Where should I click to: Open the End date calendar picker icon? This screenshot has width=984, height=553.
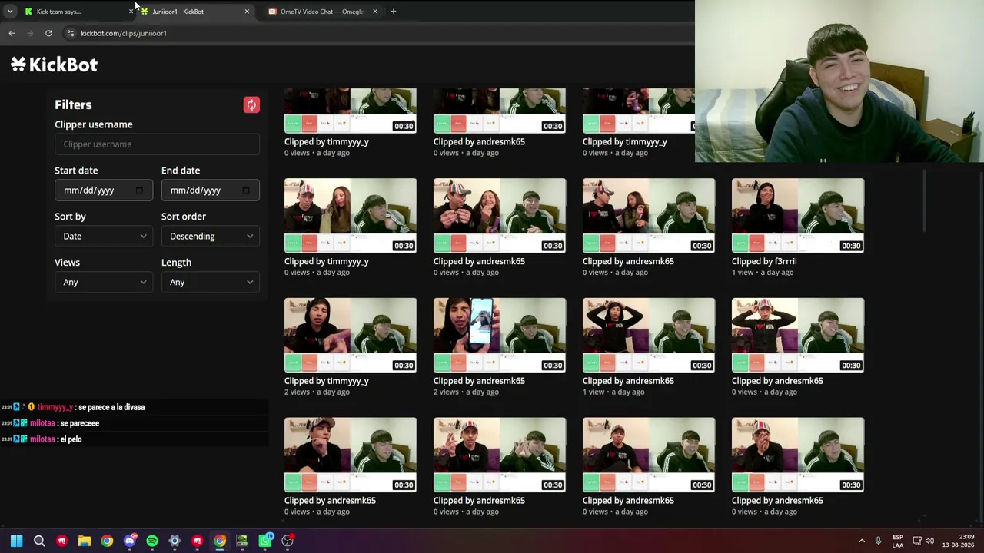tap(245, 190)
